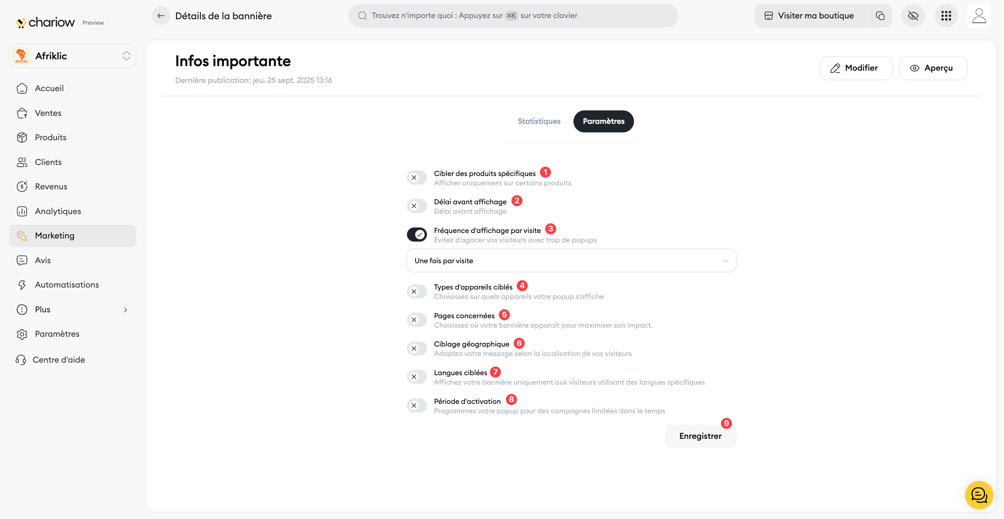Switch to the Statistiques tab
The image size is (1004, 519).
click(539, 121)
